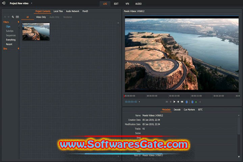This screenshot has height=162, width=243.
Task: Switch to the LOG workspace tab
Action: point(105,4)
